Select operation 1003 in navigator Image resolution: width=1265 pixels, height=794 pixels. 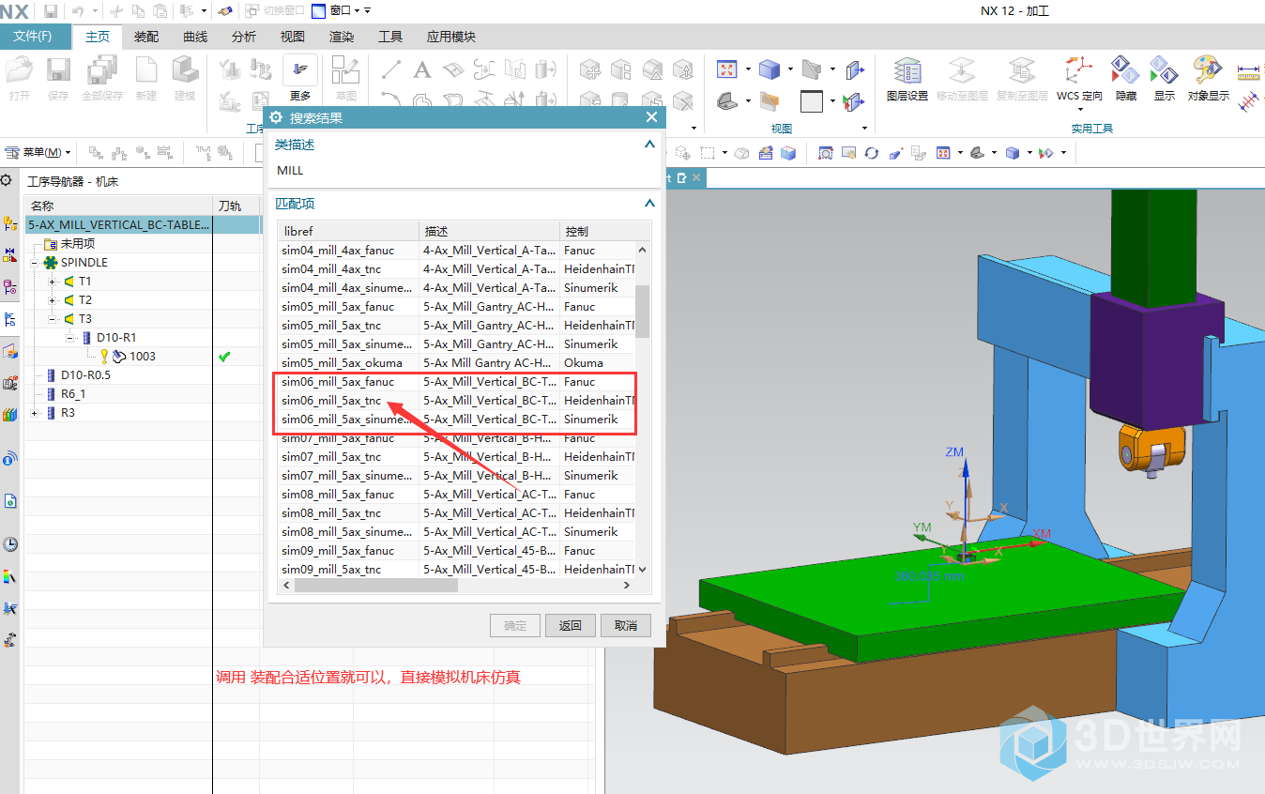click(x=143, y=357)
